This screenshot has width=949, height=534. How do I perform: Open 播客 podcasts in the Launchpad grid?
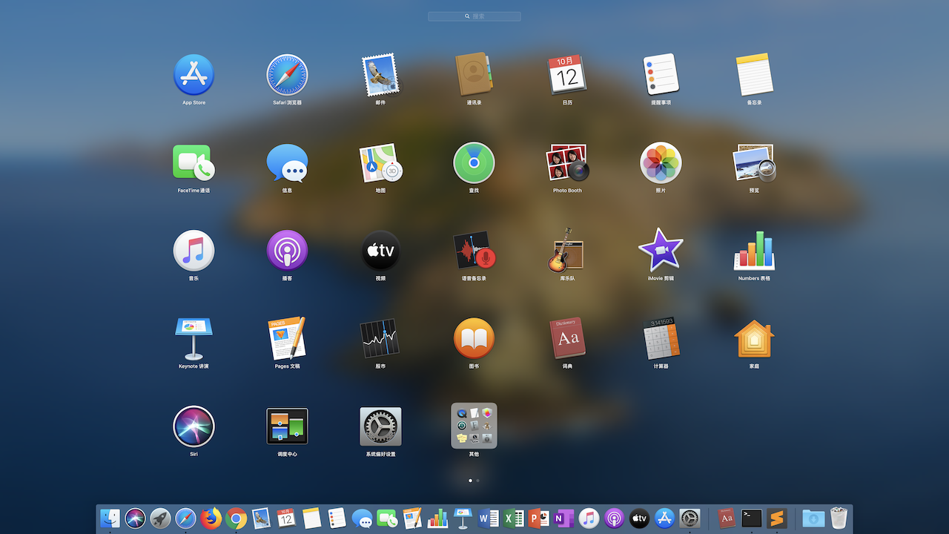[x=287, y=251]
